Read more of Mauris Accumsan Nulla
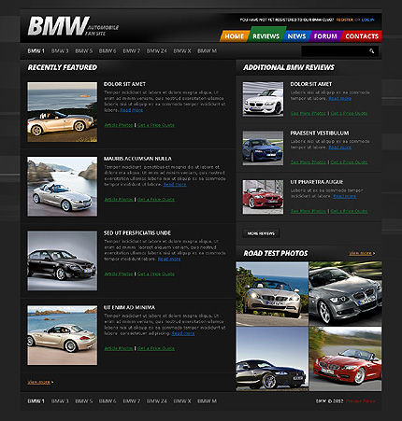 click(175, 184)
